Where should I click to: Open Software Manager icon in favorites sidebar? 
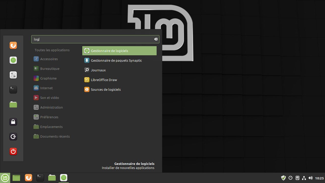pyautogui.click(x=13, y=60)
